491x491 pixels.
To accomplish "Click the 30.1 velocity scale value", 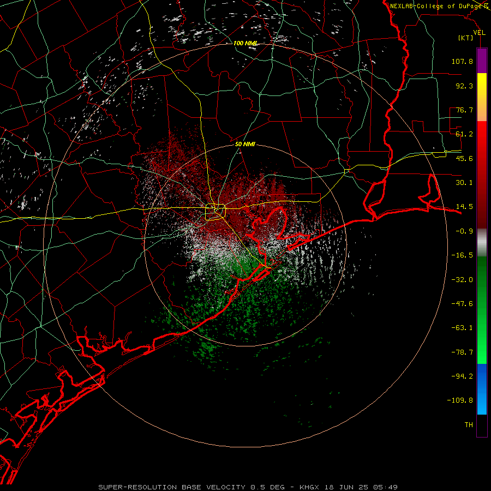I will click(464, 183).
